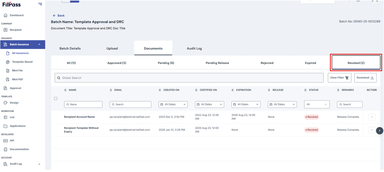Image resolution: width=384 pixels, height=172 pixels.
Task: Click the 2026 Jan 12, 3:26 PM cell
Action: (172, 130)
